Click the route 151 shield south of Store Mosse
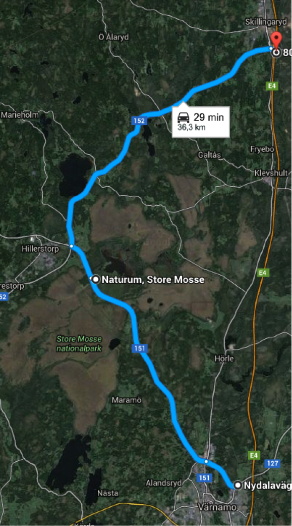This screenshot has width=292, height=526. [140, 348]
